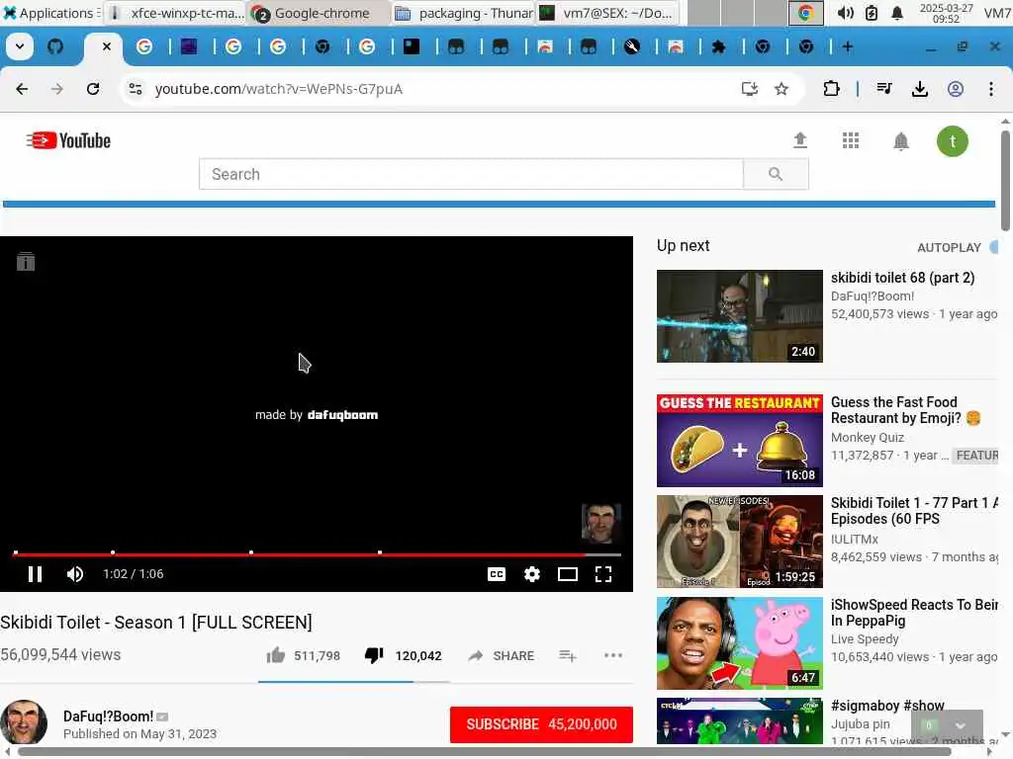Click the 56,099,544 views text

[60, 654]
